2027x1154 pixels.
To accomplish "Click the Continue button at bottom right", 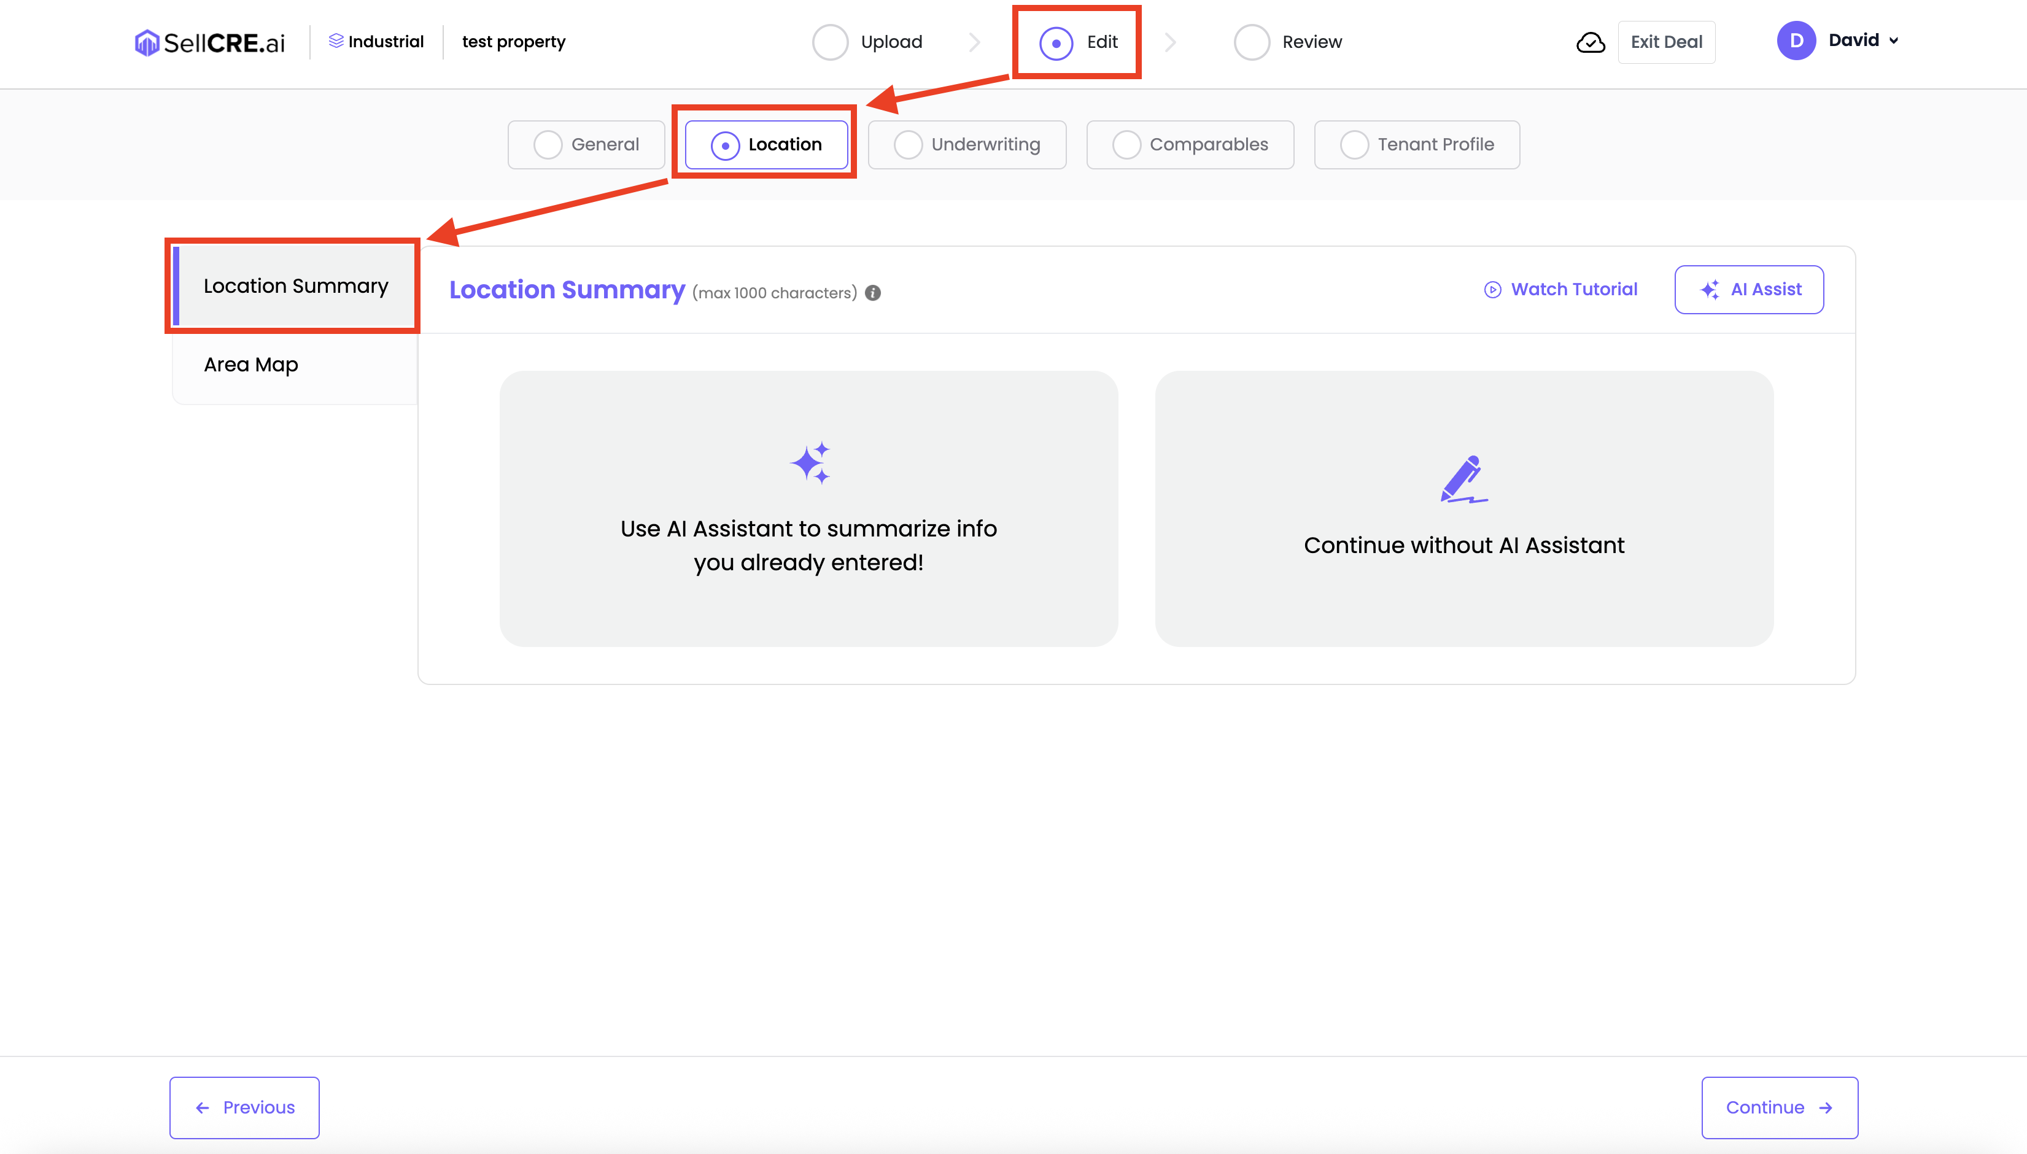I will pos(1779,1107).
